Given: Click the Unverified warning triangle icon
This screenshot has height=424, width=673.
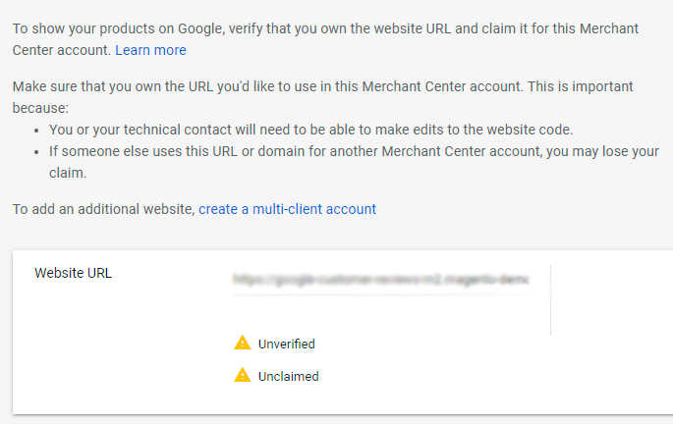Looking at the screenshot, I should tap(242, 343).
